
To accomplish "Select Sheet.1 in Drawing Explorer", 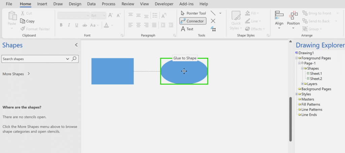I will coord(316,74).
